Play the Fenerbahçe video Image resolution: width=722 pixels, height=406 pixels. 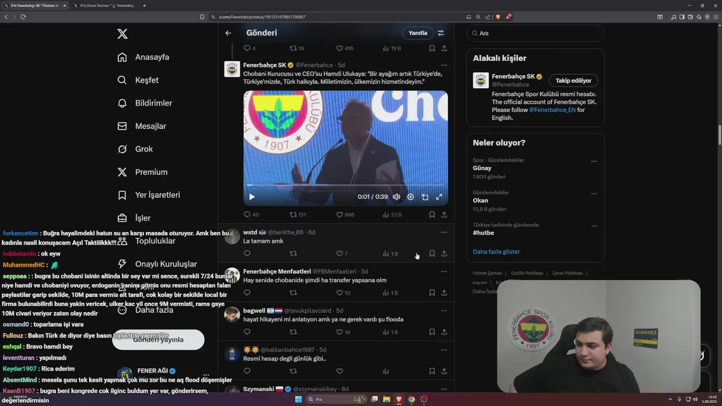click(x=252, y=197)
